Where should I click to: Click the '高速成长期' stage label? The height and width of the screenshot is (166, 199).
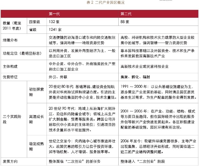pyautogui.click(x=36, y=119)
